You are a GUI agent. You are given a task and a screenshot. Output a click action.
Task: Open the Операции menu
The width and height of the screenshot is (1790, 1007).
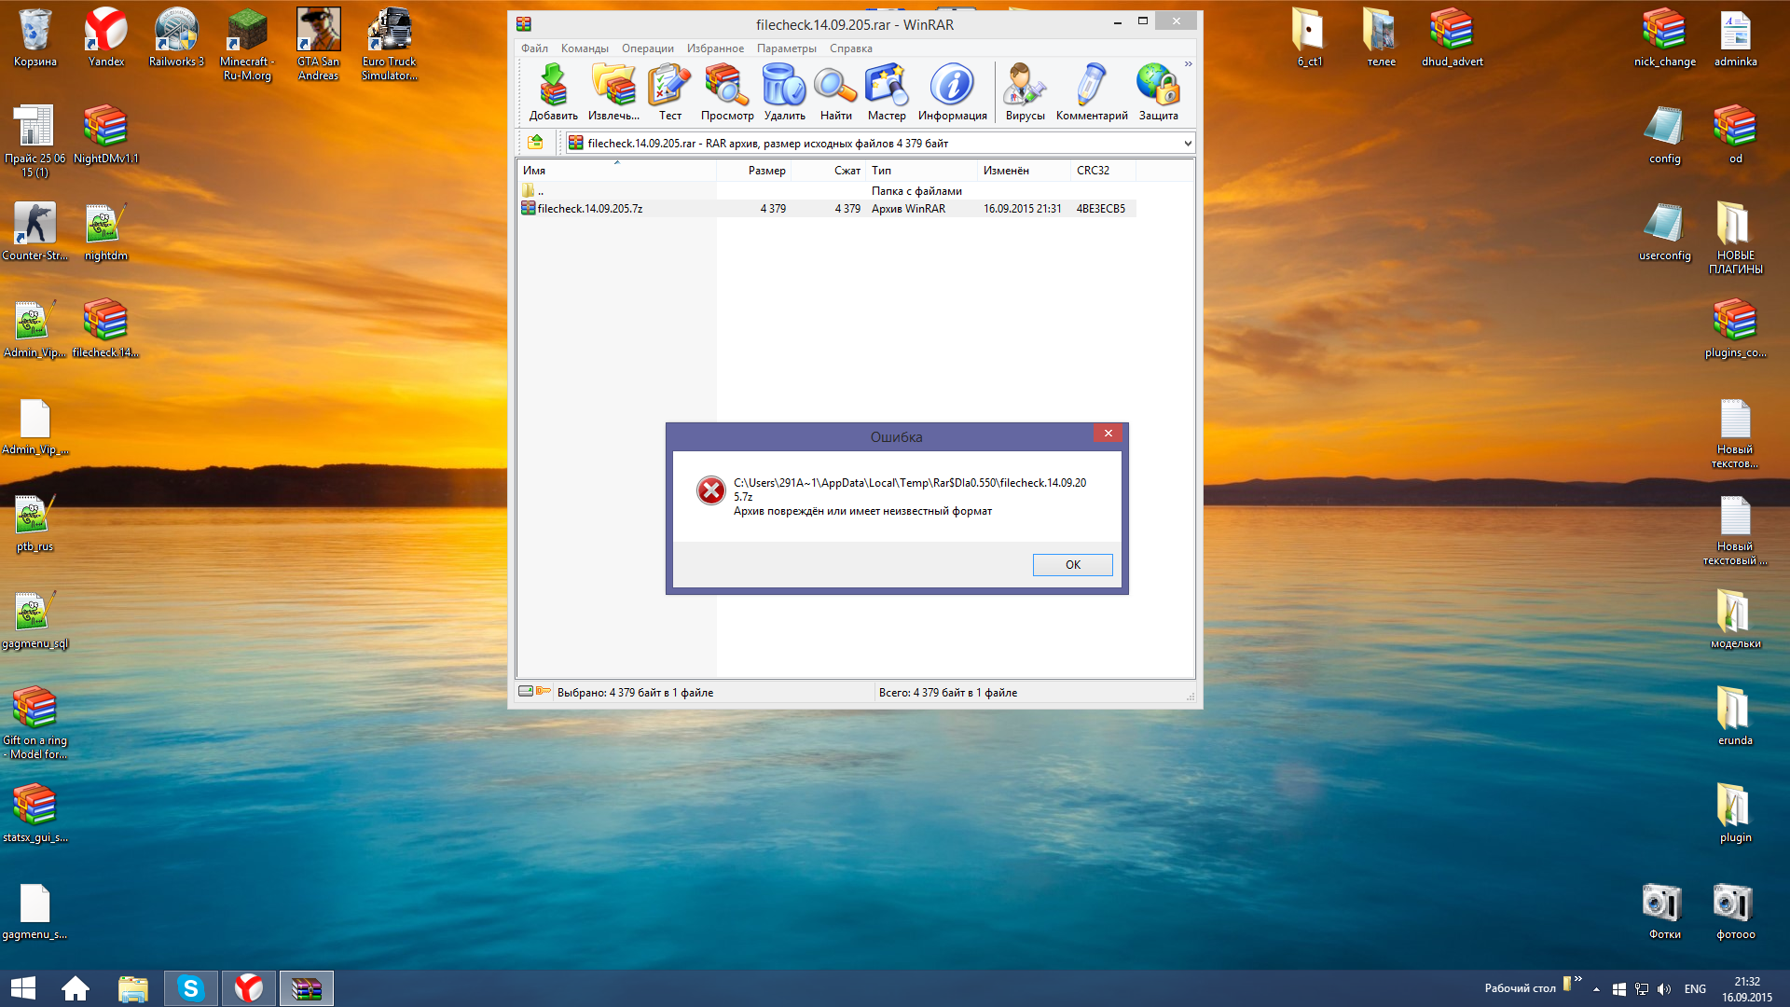647,48
